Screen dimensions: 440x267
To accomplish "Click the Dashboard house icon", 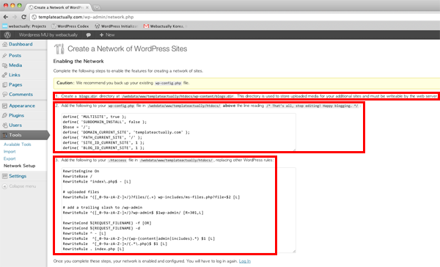I will click(5, 44).
